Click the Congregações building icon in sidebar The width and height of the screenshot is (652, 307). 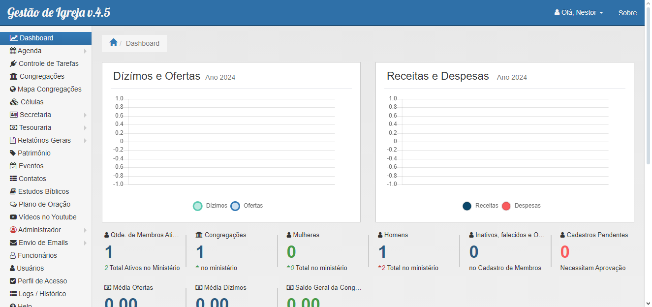point(14,76)
